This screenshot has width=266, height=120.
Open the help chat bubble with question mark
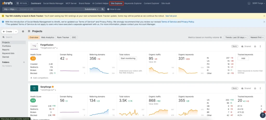point(262,115)
